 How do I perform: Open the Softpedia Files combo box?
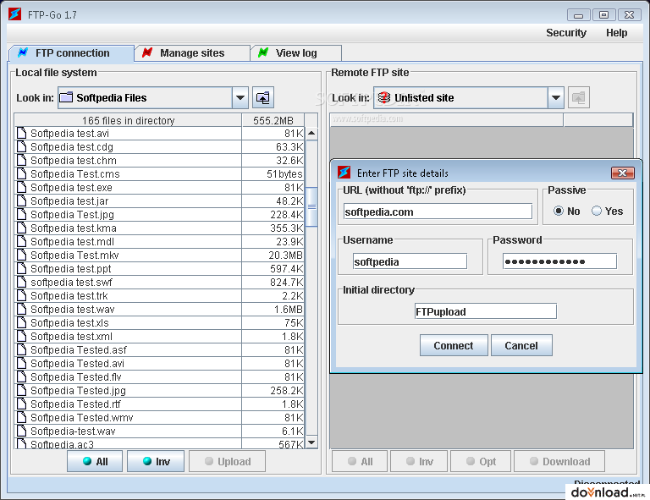[x=153, y=98]
